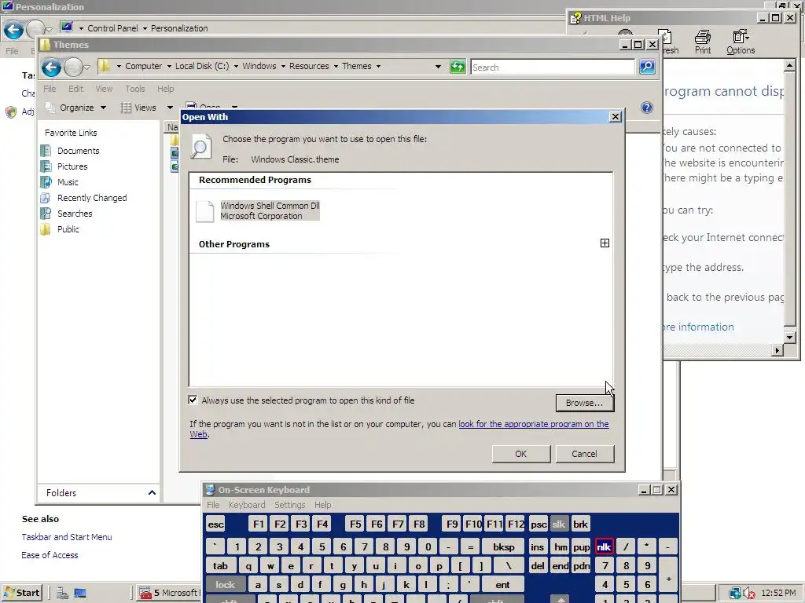
Task: Click the F5 key on On-Screen Keyboard
Action: (355, 524)
